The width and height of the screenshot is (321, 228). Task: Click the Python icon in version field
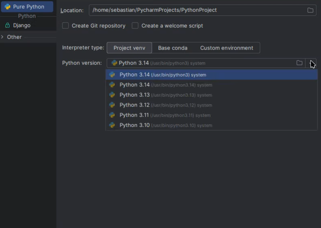click(x=114, y=63)
